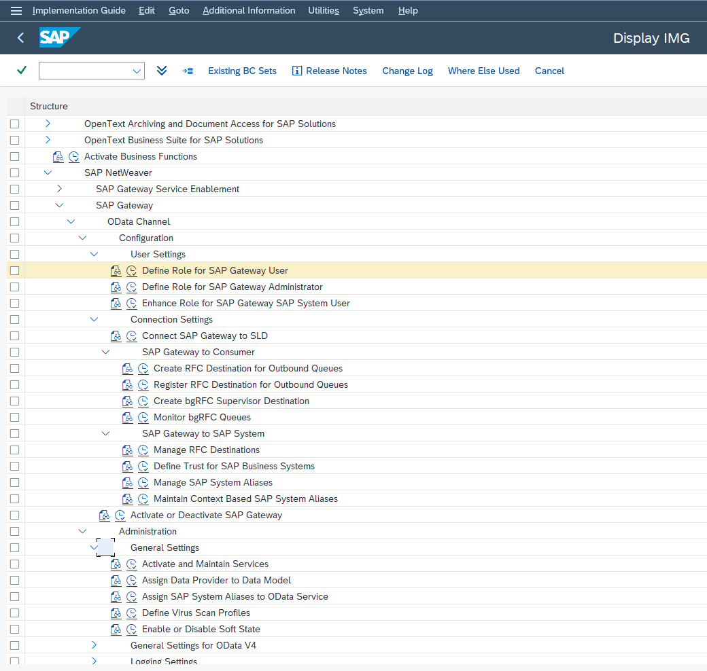Collapse SAP Gateway to SAP System node
Screen dimensions: 707x671
(105, 433)
